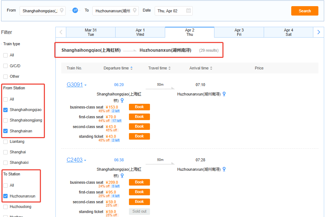Click map pin beside G3091 arrival station Huzhounanxun

tap(224, 94)
